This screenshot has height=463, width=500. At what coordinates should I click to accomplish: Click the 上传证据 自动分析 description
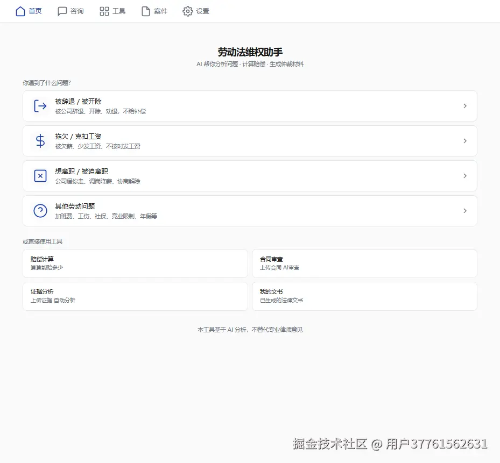tap(53, 300)
